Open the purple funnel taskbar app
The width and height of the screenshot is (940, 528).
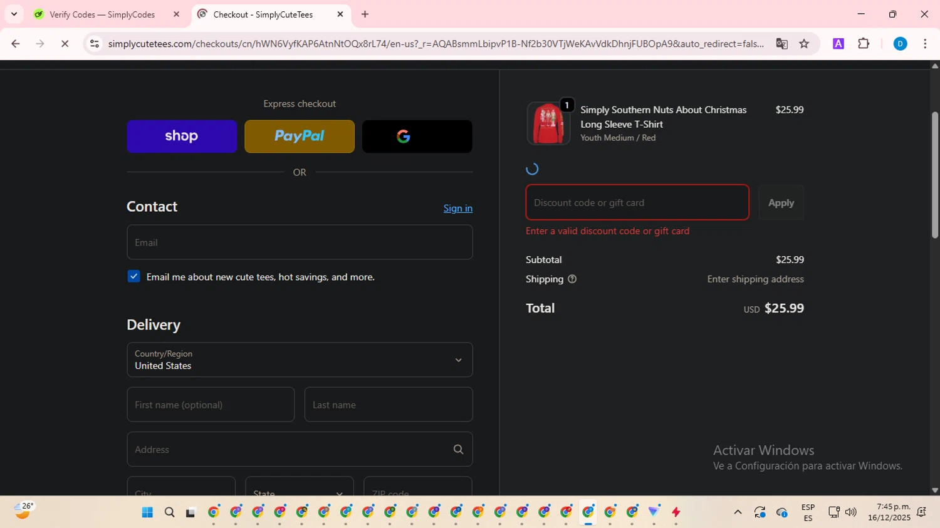pos(654,512)
